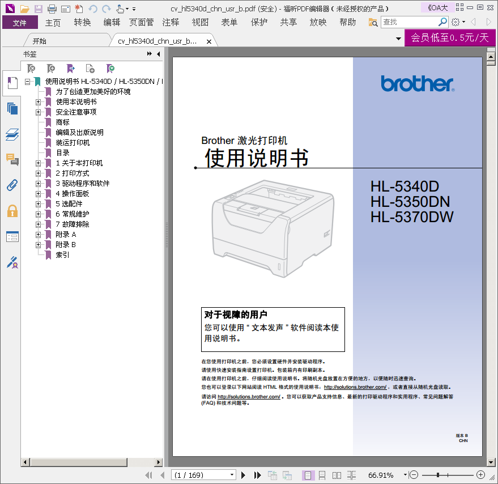Expand the 使用本说明书 bookmark
Screen dimensions: 498x484
pyautogui.click(x=38, y=102)
